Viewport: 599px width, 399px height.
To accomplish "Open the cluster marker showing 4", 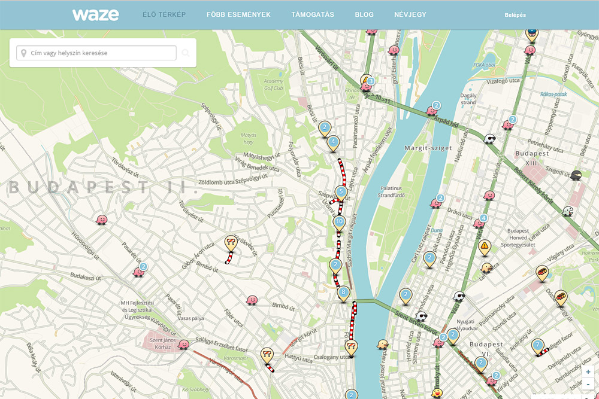I will [333, 142].
